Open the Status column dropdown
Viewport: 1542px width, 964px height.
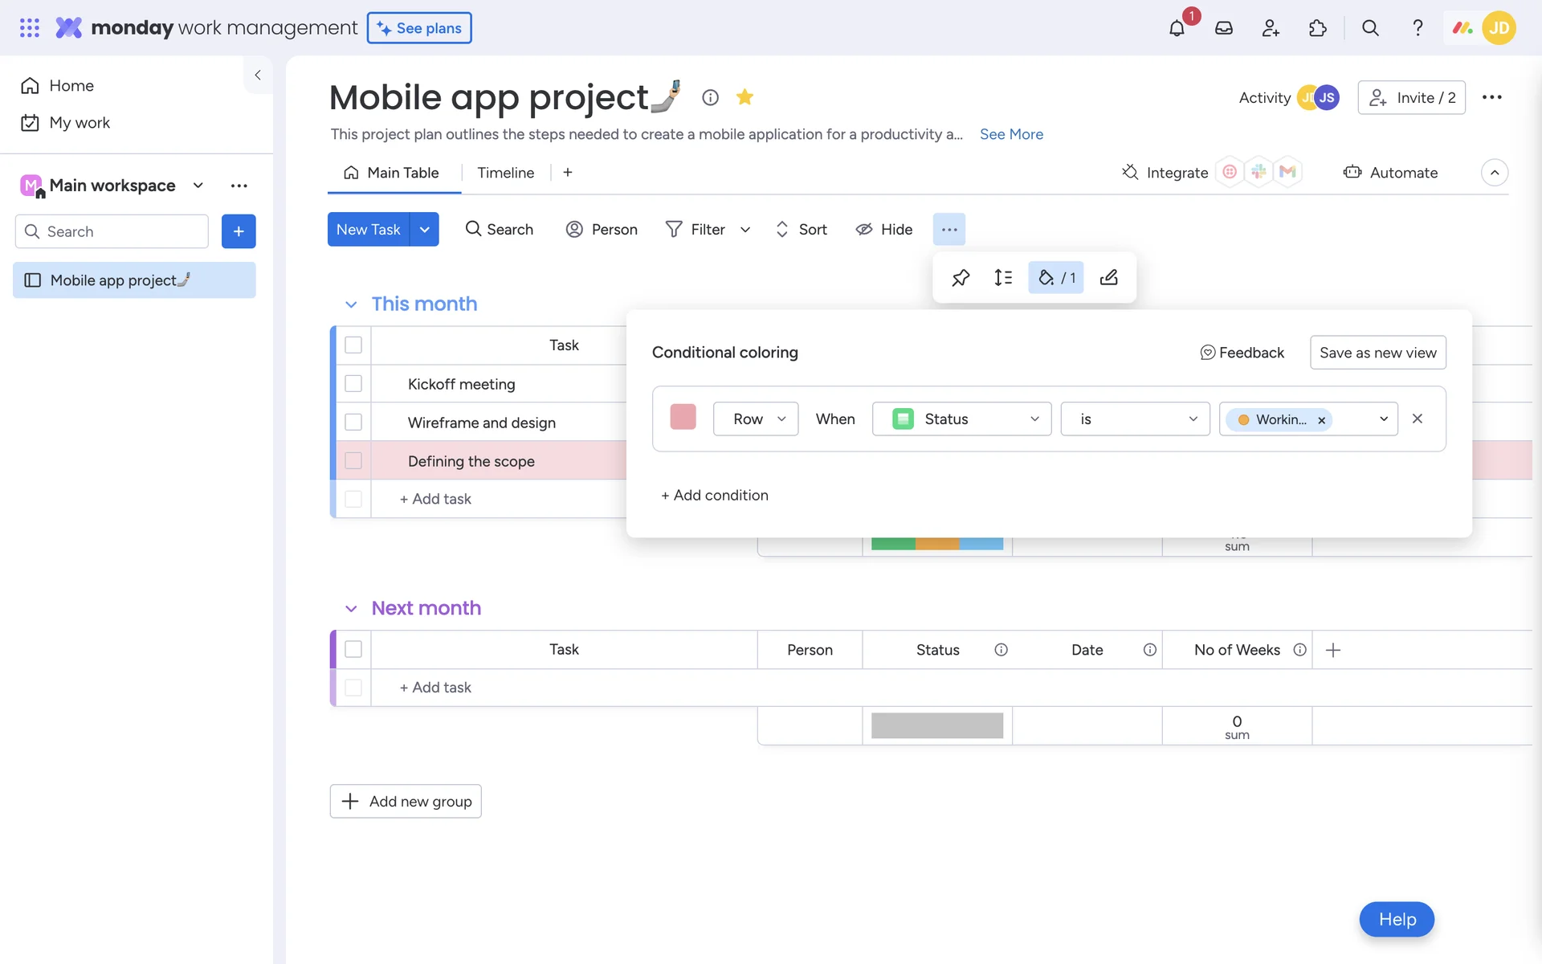click(961, 419)
